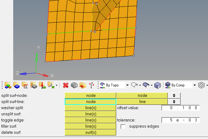Image resolution: width=208 pixels, height=139 pixels.
Task: Select shaded geometry display icon
Action: (x=146, y=85)
